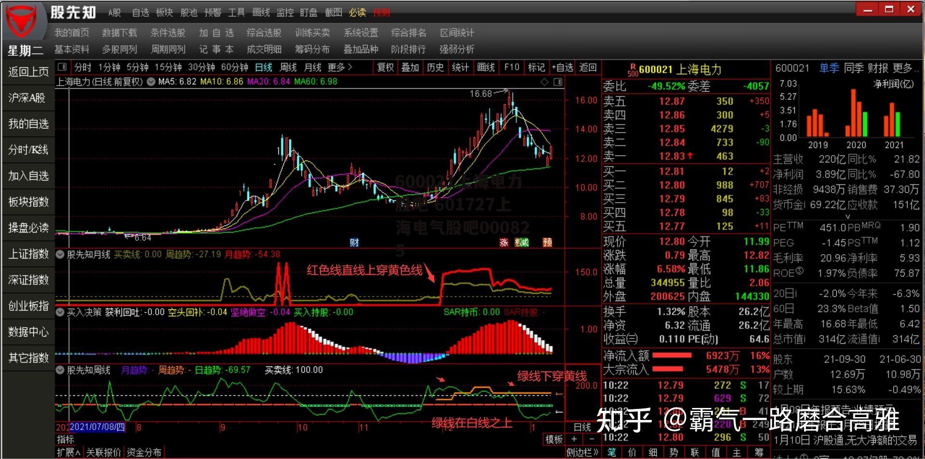
Task: Open the 预警 menu
Action: tap(213, 13)
